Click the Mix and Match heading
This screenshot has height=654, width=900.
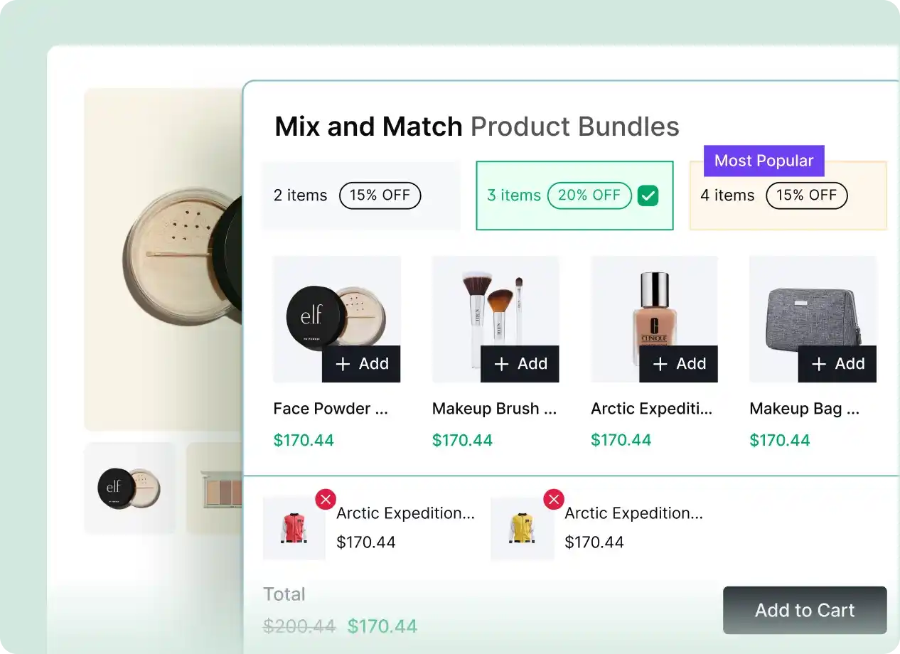[x=368, y=126]
